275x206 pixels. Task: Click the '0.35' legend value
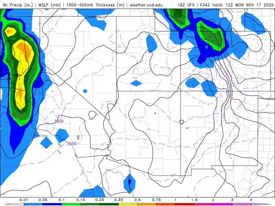119,200
